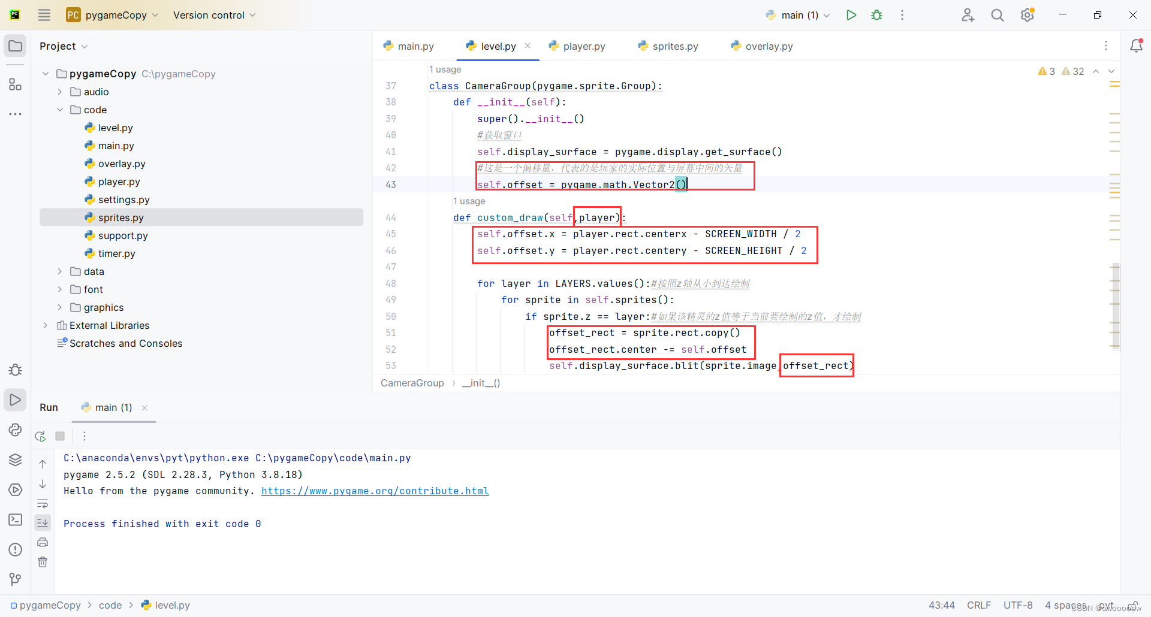
Task: Run the main (1) configuration
Action: pyautogui.click(x=851, y=15)
